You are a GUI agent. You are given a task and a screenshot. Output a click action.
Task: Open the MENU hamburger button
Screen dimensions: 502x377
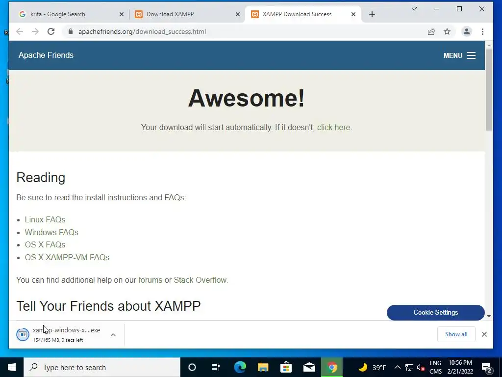click(459, 55)
